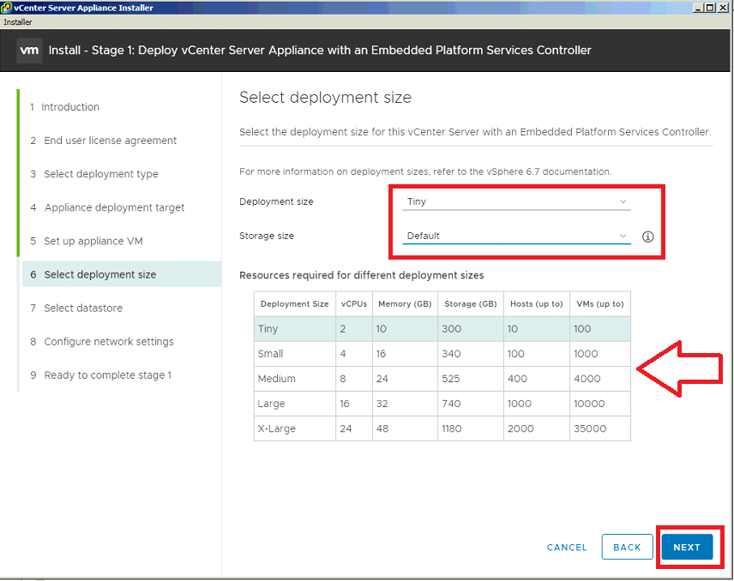The image size is (734, 581).
Task: Click the 2000 hosts cell
Action: tap(537, 428)
